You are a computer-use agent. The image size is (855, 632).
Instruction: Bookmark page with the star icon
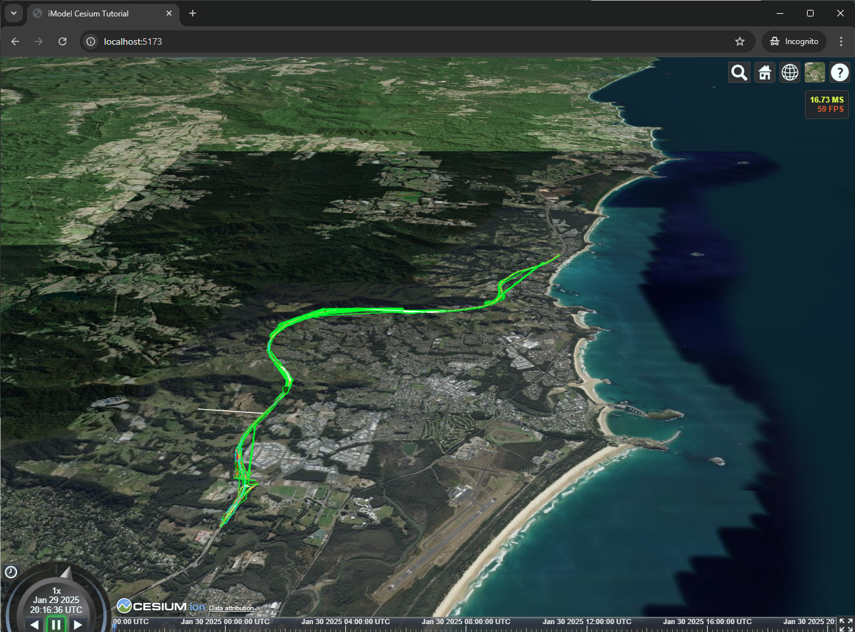(x=740, y=41)
